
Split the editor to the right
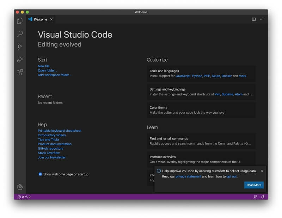coord(253,19)
